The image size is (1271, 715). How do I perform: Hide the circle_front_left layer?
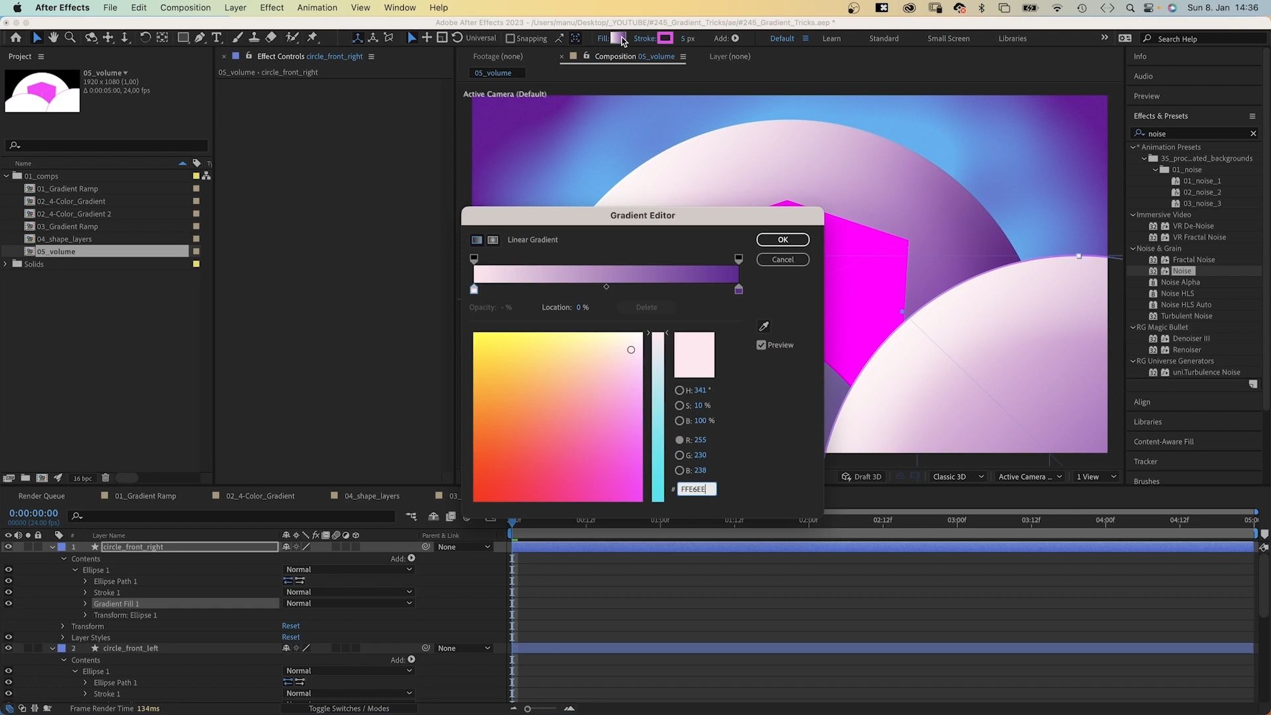[8, 648]
